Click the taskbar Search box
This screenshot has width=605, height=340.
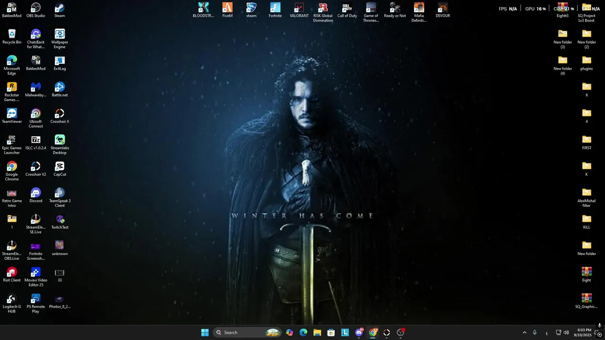pyautogui.click(x=248, y=332)
